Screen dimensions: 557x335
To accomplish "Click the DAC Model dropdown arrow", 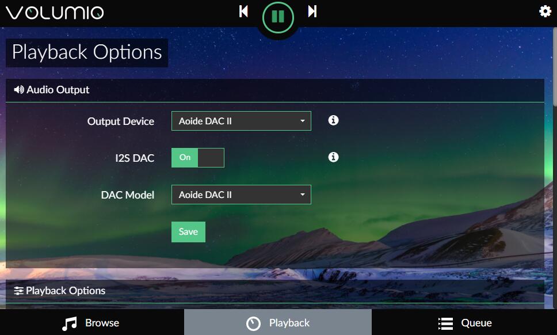I will [302, 195].
